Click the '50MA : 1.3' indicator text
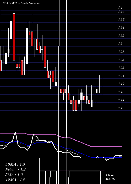Image resolution: width=131 pixels, height=184 pixels. point(15,164)
